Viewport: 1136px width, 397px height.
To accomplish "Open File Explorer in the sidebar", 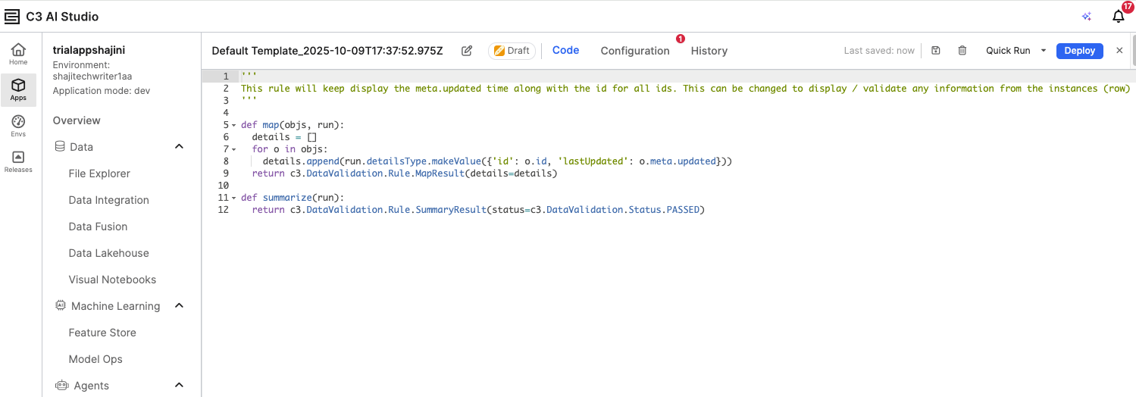I will point(99,173).
